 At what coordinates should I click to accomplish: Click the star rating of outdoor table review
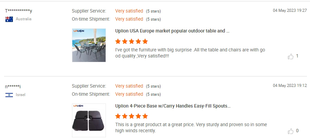131,42
